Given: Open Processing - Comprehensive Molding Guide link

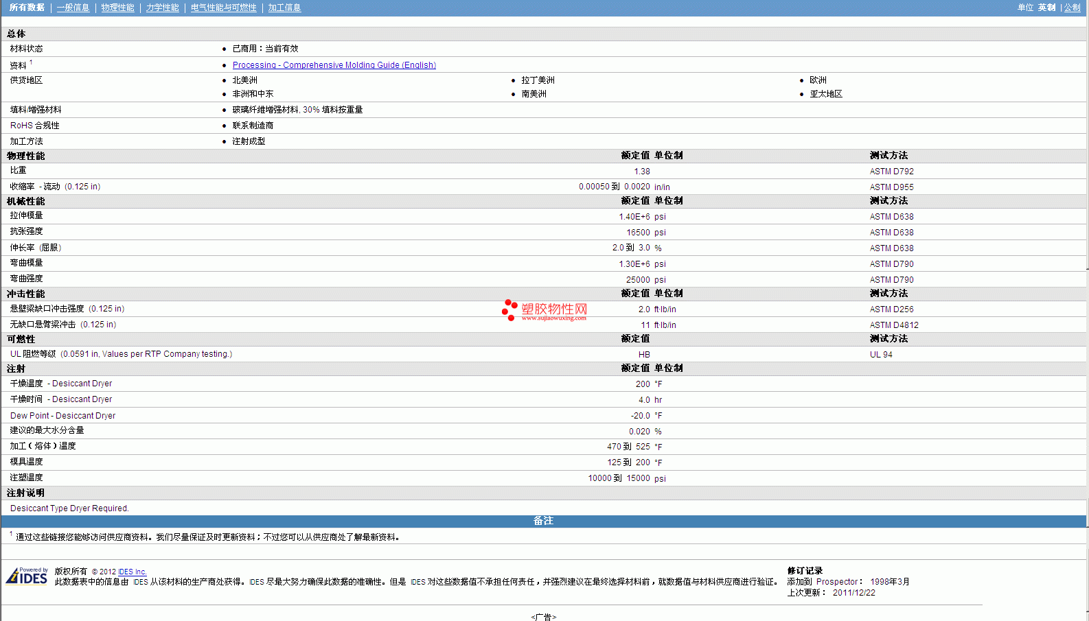Looking at the screenshot, I should tap(334, 65).
